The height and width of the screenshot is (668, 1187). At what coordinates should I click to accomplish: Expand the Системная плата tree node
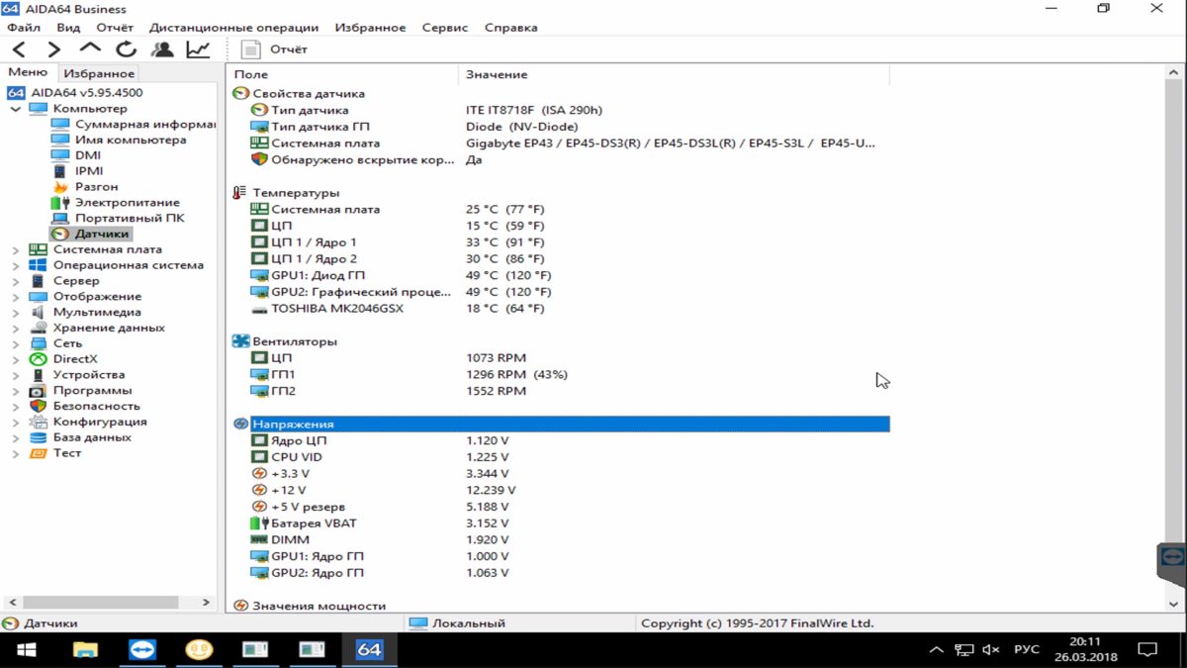pos(15,250)
